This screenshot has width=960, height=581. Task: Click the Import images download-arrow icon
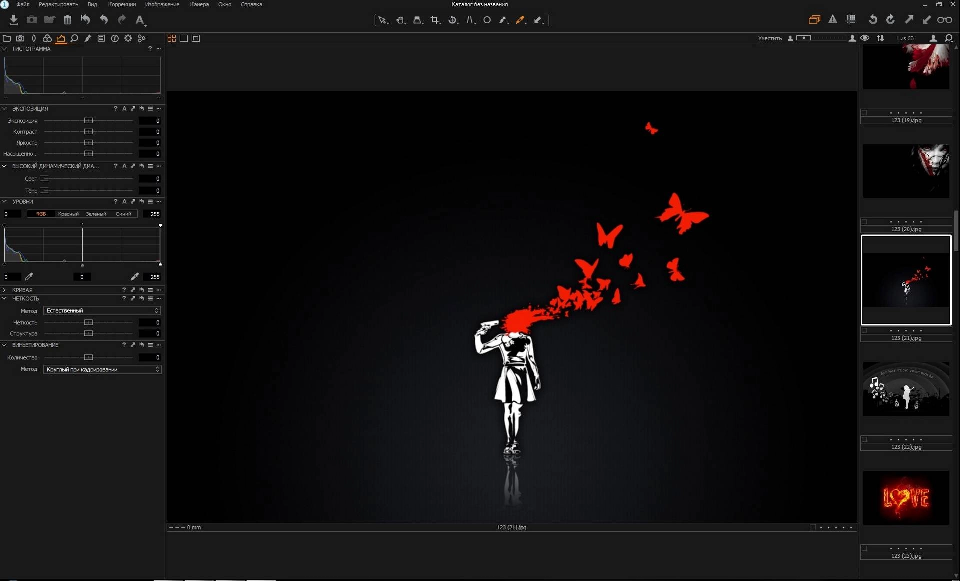(14, 20)
